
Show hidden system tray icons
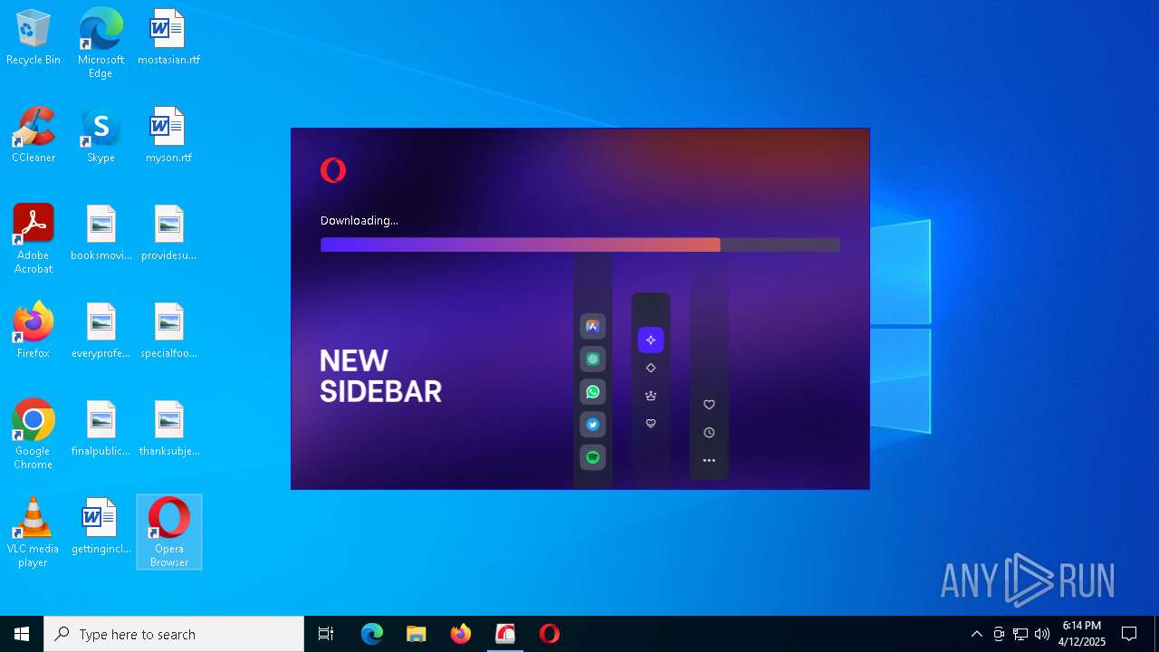click(976, 634)
